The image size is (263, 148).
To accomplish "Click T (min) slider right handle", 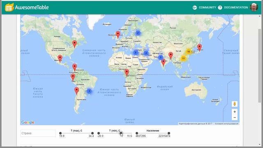I will coord(121,133).
